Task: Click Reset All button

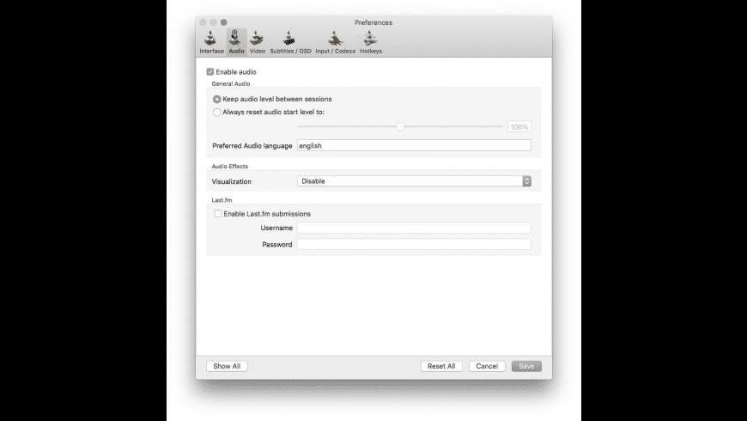Action: coord(441,366)
